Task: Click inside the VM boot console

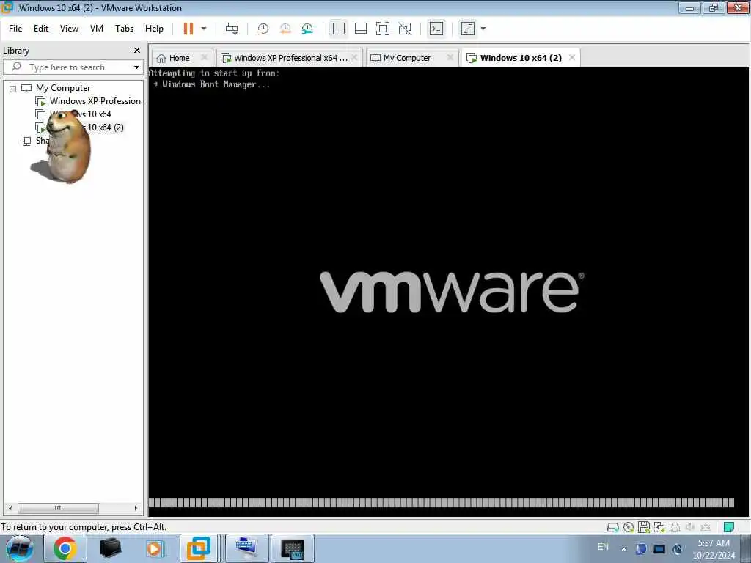Action: pyautogui.click(x=449, y=292)
